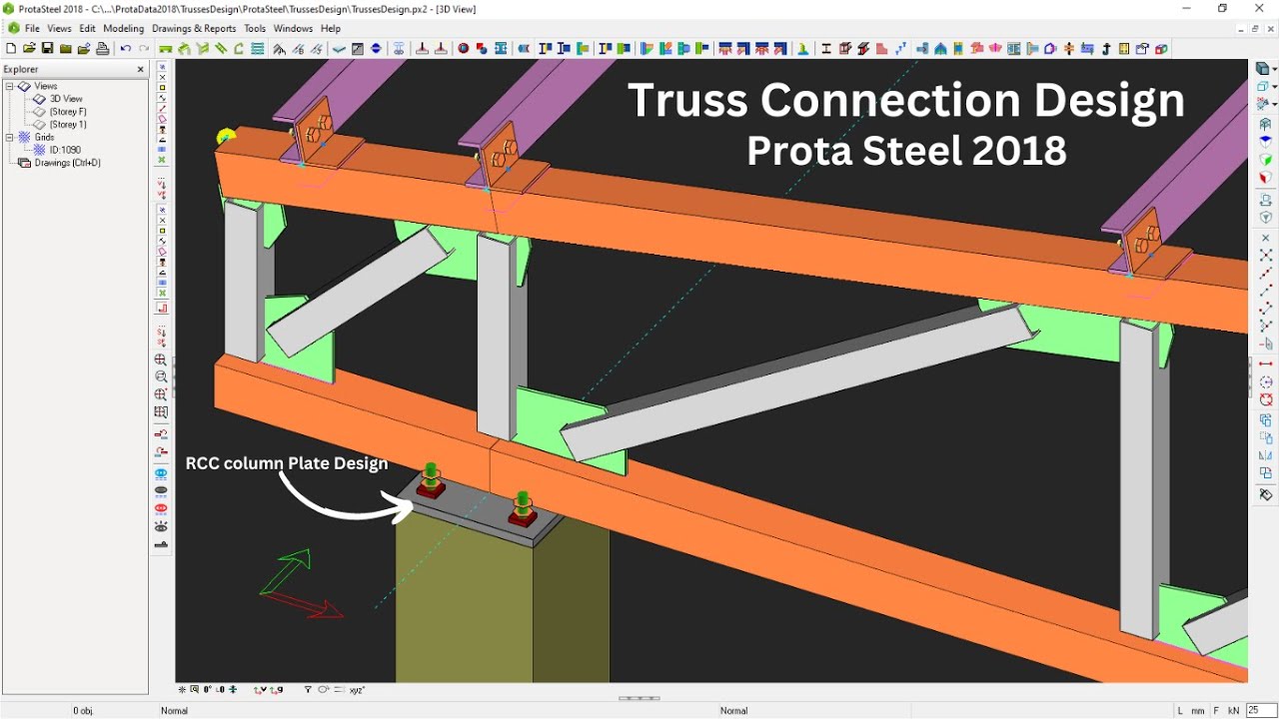Click the green horizontal lines purlin icon

point(258,49)
